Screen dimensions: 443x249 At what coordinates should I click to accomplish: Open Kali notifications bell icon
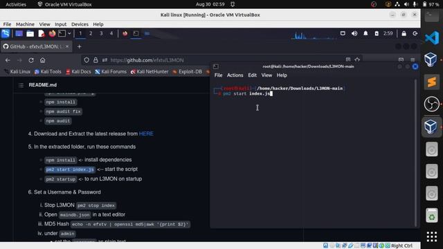(365, 33)
